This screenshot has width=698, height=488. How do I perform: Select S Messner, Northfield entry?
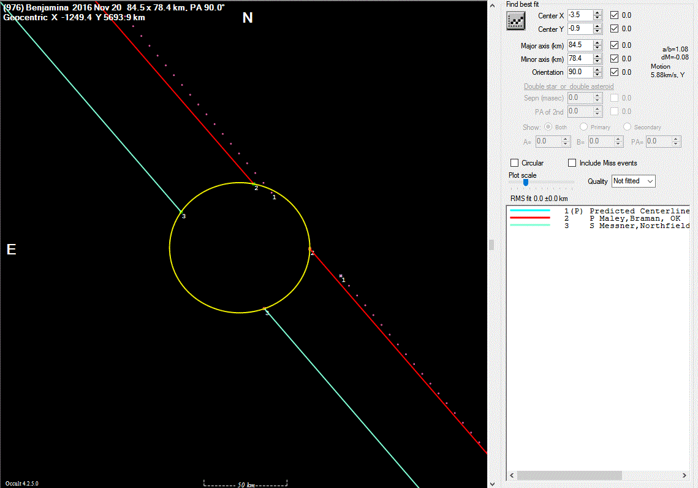click(x=599, y=226)
